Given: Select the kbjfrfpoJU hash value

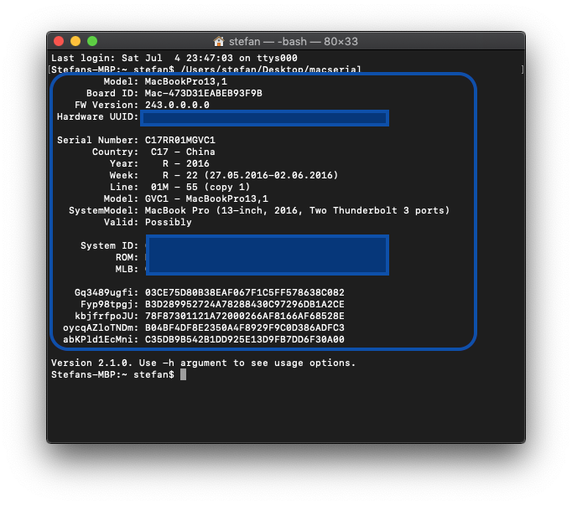Looking at the screenshot, I should tap(245, 316).
